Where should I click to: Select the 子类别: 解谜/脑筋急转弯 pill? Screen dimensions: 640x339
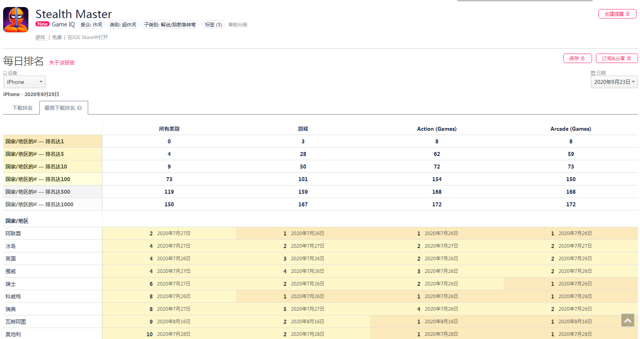[x=170, y=25]
